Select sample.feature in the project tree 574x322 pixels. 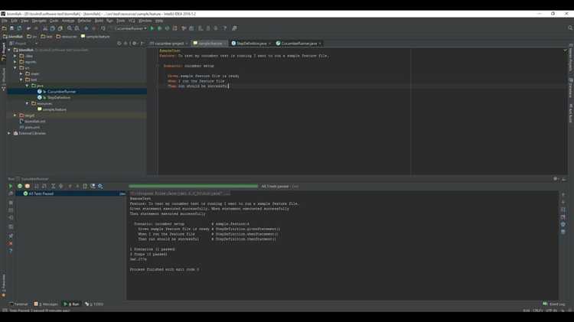pos(54,109)
